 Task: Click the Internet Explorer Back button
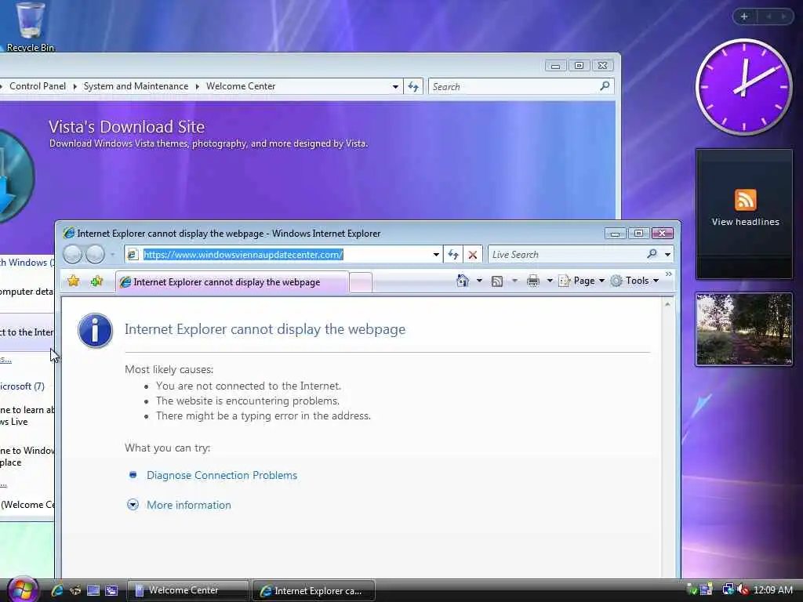click(73, 254)
